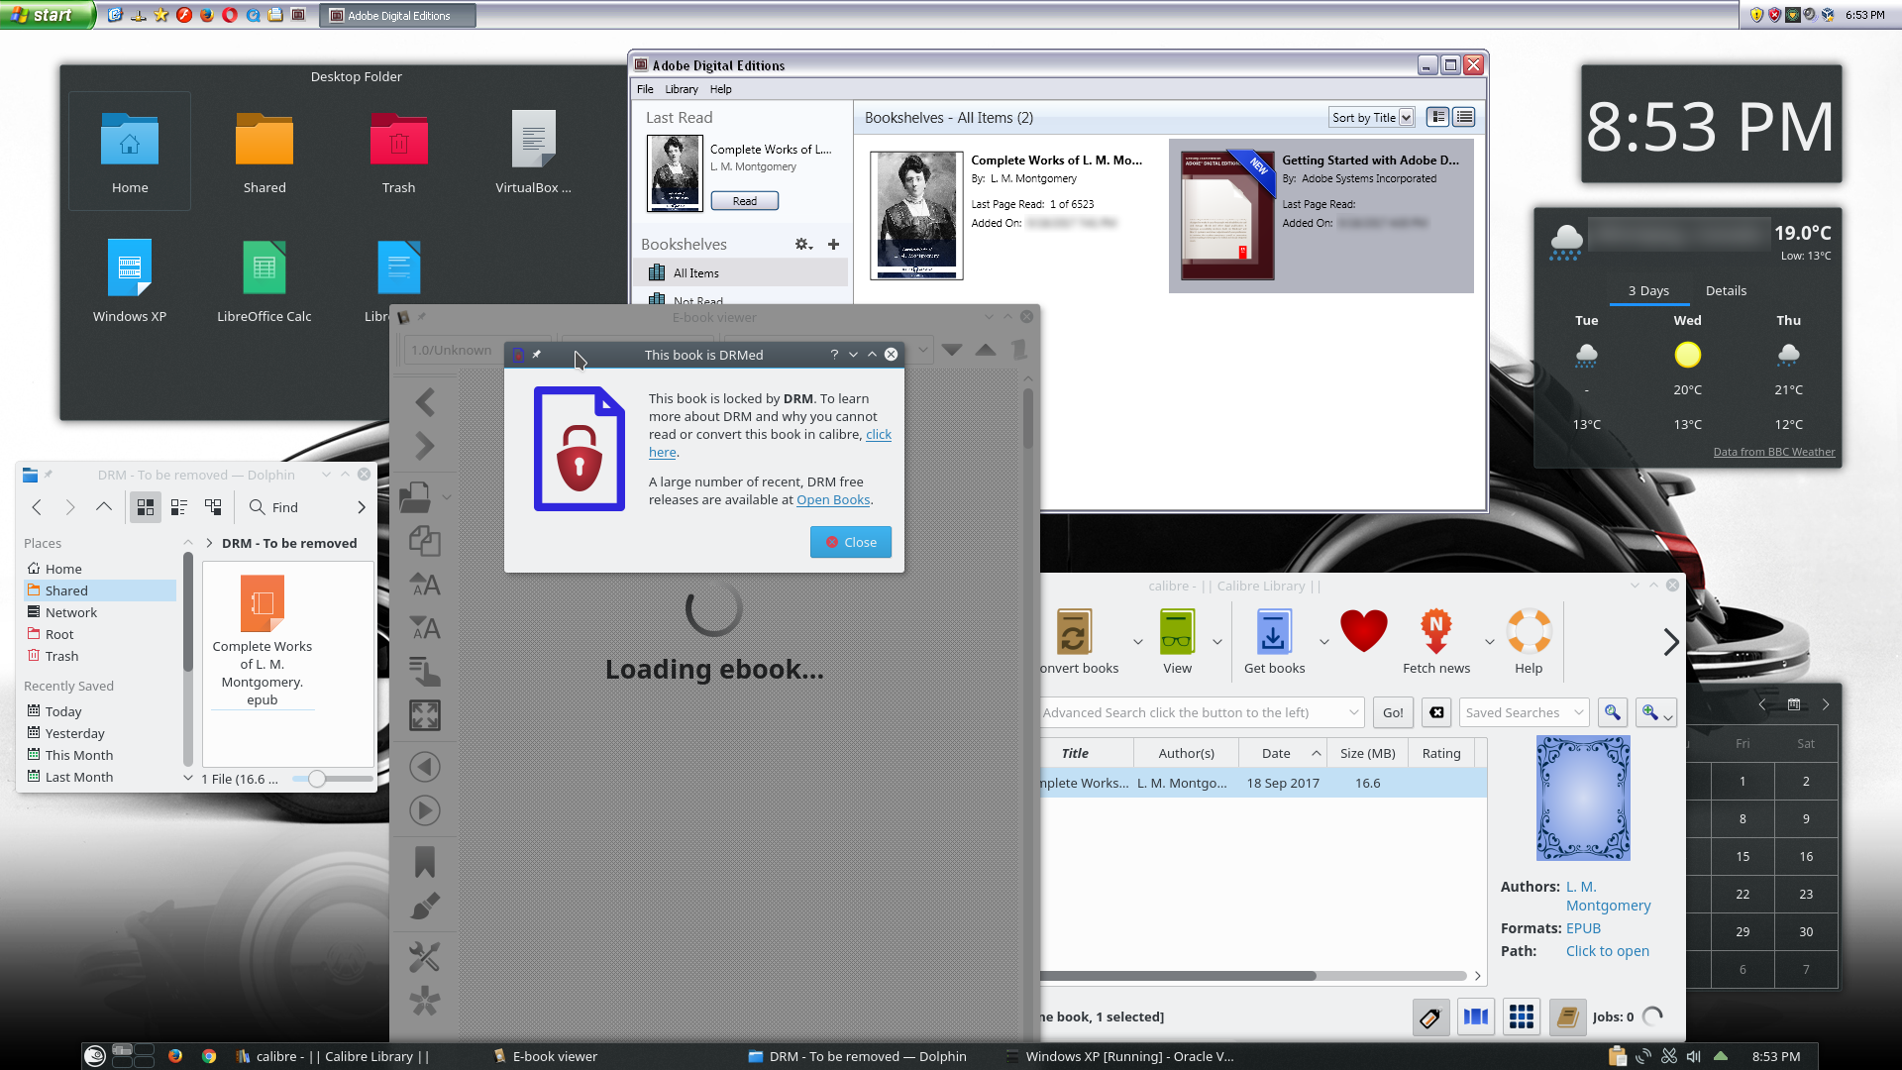Switch Dolphin to Details tree view mode
1902x1070 pixels.
[x=213, y=507]
